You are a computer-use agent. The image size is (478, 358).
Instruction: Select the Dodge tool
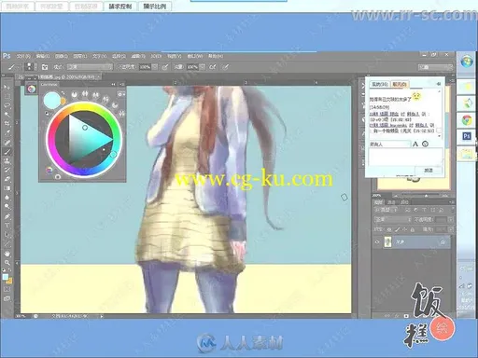pyautogui.click(x=7, y=206)
